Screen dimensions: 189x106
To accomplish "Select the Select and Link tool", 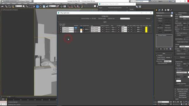I will pos(6,6).
